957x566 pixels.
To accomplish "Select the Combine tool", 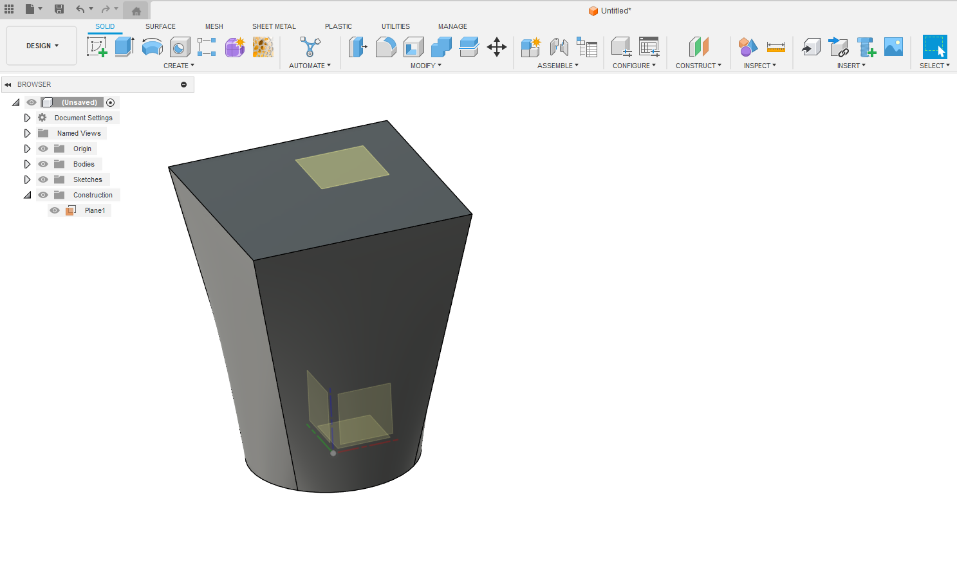I will click(441, 47).
